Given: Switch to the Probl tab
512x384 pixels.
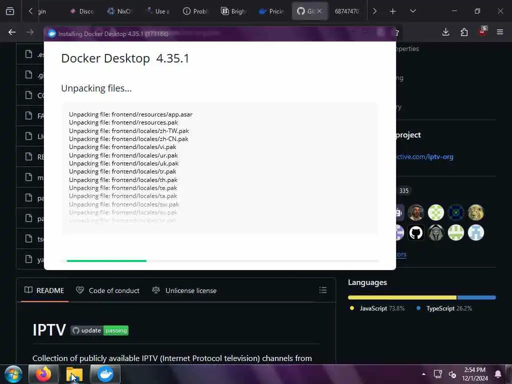Looking at the screenshot, I should [x=195, y=11].
